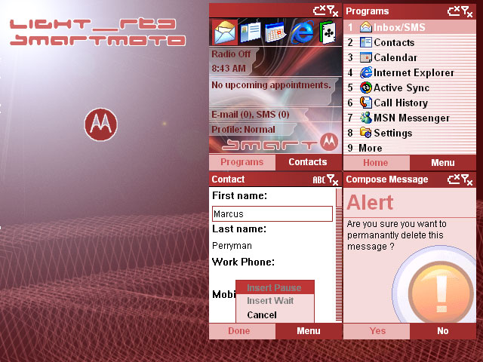Click 'No upcoming appointments.' on the home screen
This screenshot has height=362, width=483.
[271, 85]
